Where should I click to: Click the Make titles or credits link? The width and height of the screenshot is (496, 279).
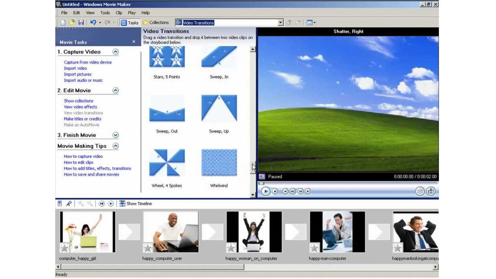83,119
